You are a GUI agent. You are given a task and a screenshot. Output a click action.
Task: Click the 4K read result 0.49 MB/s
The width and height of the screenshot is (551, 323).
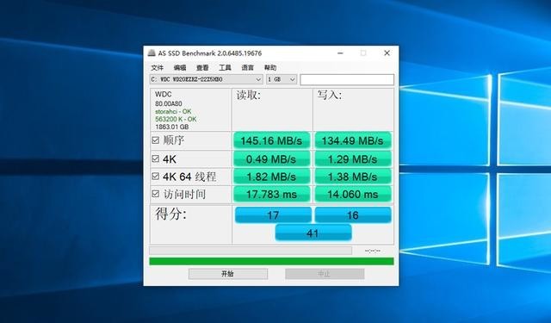click(271, 158)
